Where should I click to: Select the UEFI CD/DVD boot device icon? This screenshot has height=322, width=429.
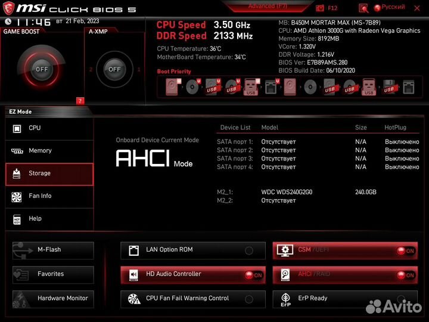click(x=192, y=87)
